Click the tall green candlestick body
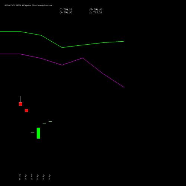The width and height of the screenshot is (186, 186). [38, 133]
